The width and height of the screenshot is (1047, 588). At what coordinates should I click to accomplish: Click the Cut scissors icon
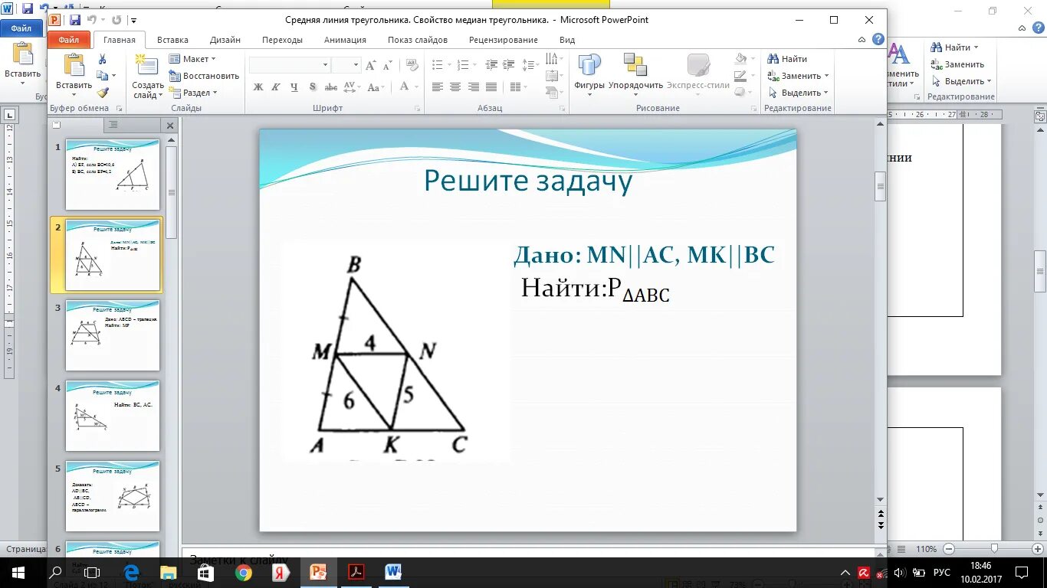tap(102, 59)
